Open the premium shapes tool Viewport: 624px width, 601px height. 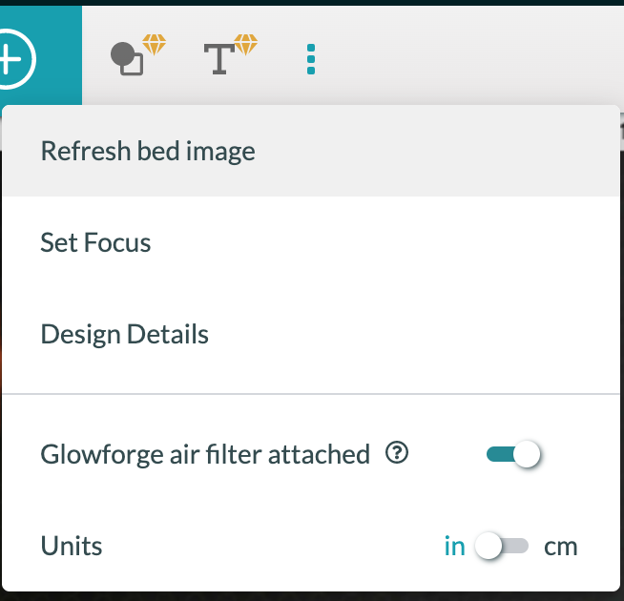pos(128,61)
